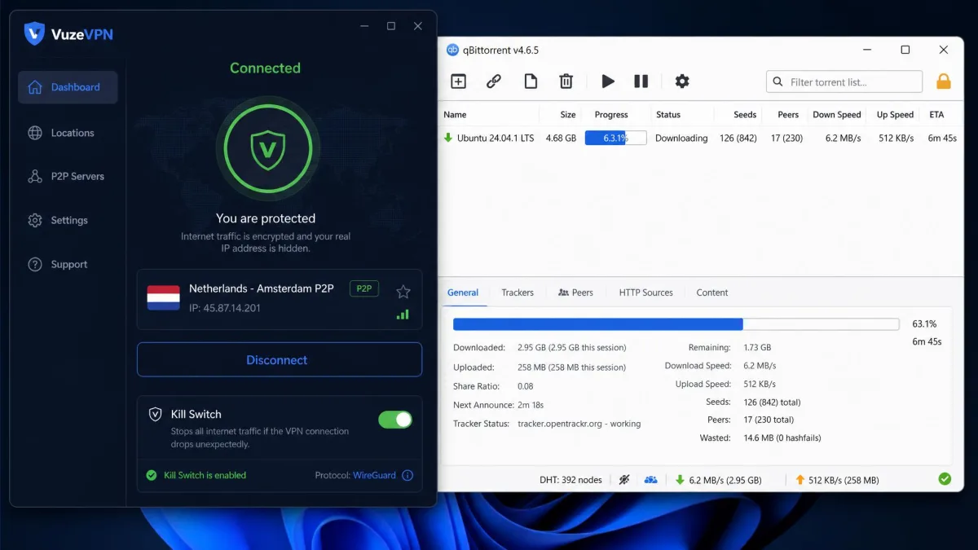Toggle the Kill Switch off
Image resolution: width=978 pixels, height=550 pixels.
[395, 420]
